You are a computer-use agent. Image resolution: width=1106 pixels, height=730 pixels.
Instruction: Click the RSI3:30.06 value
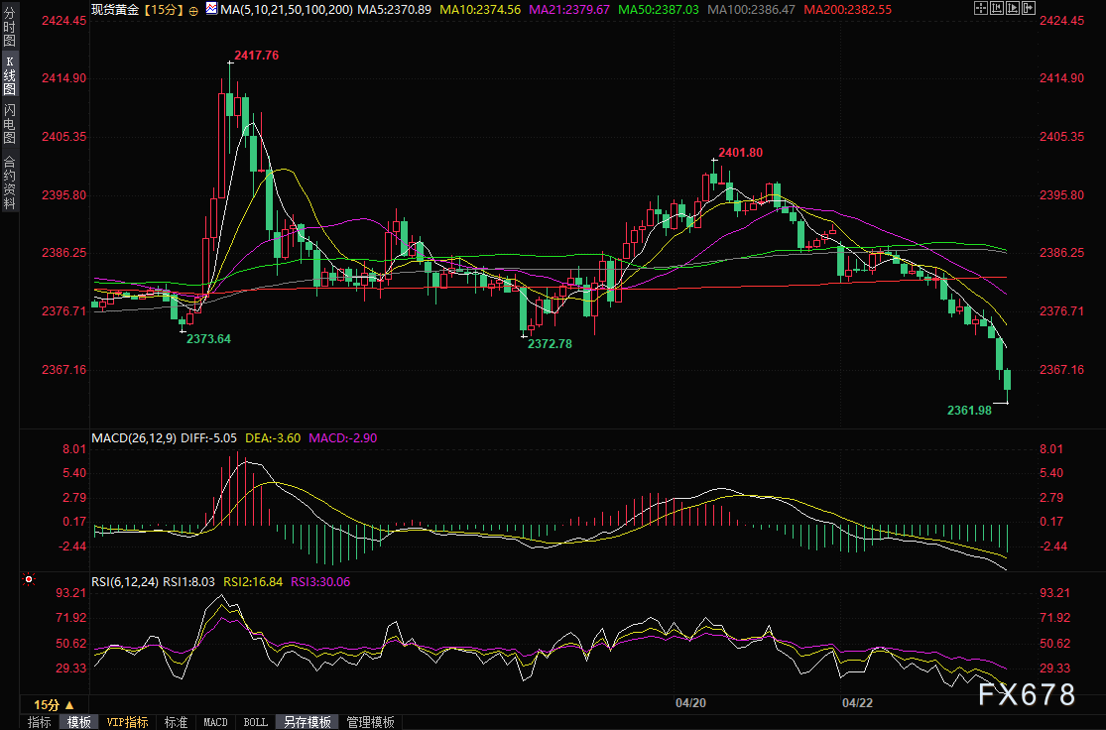(x=320, y=582)
